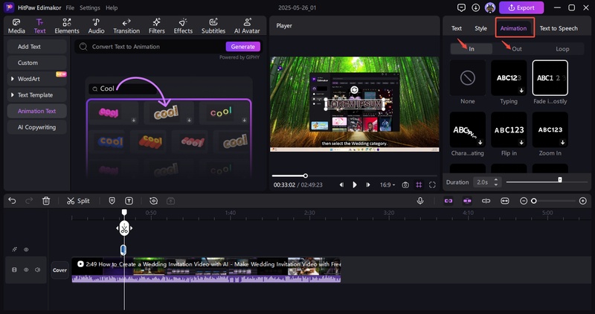This screenshot has width=595, height=314.
Task: Toggle upper track visibility eye icon
Action: click(x=26, y=249)
